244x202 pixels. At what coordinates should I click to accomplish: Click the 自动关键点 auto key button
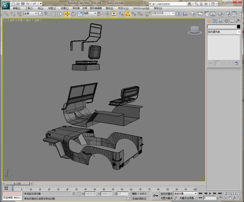pyautogui.click(x=166, y=194)
